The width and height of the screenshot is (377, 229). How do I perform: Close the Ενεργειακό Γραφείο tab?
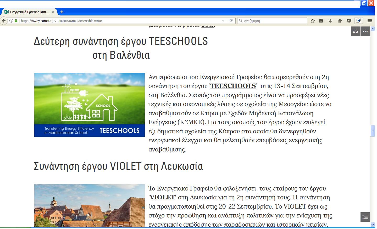click(53, 12)
